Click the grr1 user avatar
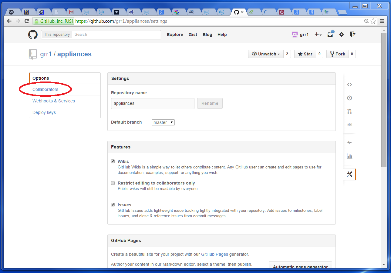The width and height of the screenshot is (391, 273). 295,35
